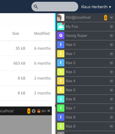
Task: Expand options for Ilias 7
Action: tap(111, 108)
